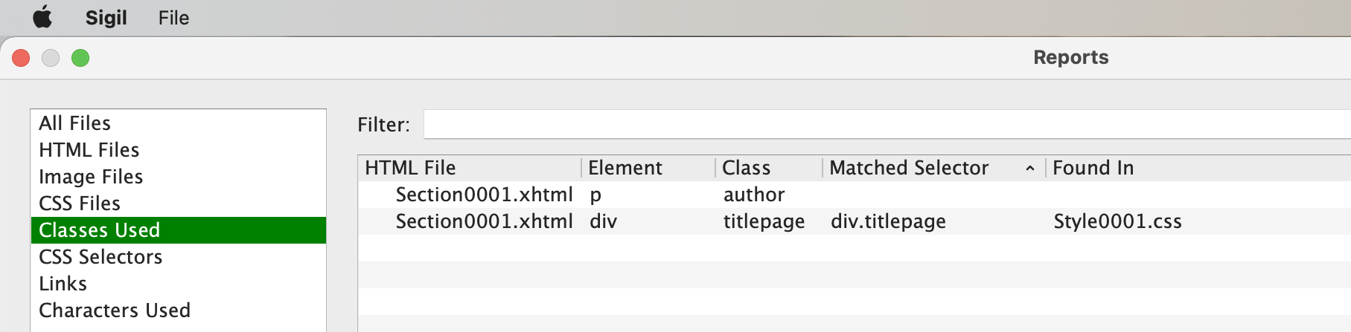
Task: Select the div.titlepage selector row
Action: click(888, 221)
